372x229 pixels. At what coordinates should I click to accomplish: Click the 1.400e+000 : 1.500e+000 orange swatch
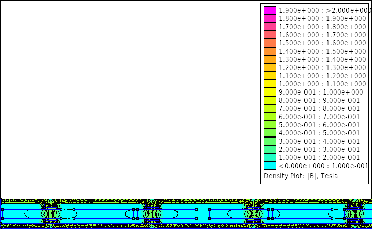[x=270, y=51]
